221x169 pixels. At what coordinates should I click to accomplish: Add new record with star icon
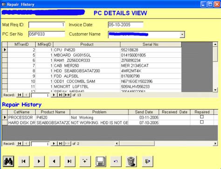(x=85, y=162)
